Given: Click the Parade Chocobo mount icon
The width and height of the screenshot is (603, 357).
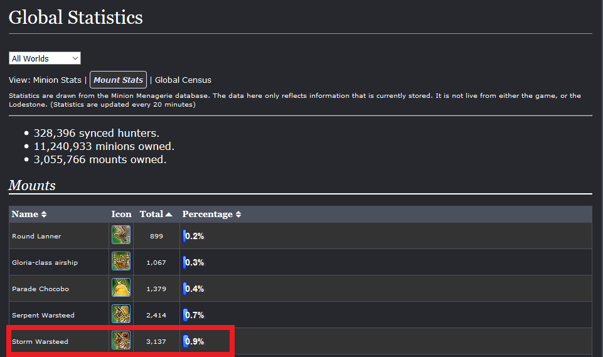Looking at the screenshot, I should (121, 288).
